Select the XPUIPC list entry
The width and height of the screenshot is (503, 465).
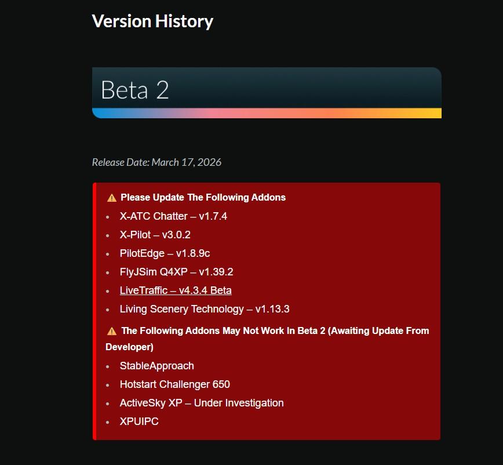(139, 422)
